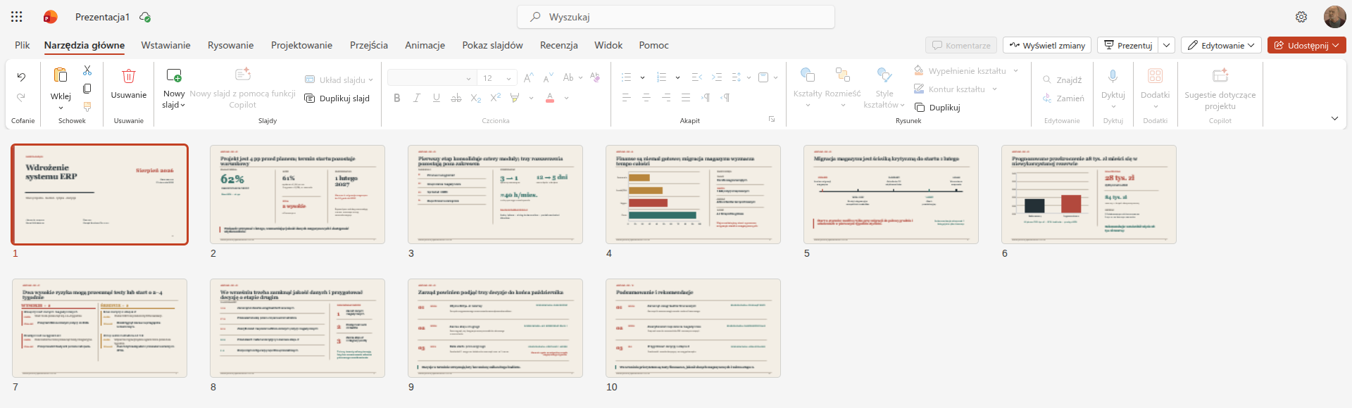Select slide 8 thumbnail
Image resolution: width=1352 pixels, height=408 pixels.
297,328
